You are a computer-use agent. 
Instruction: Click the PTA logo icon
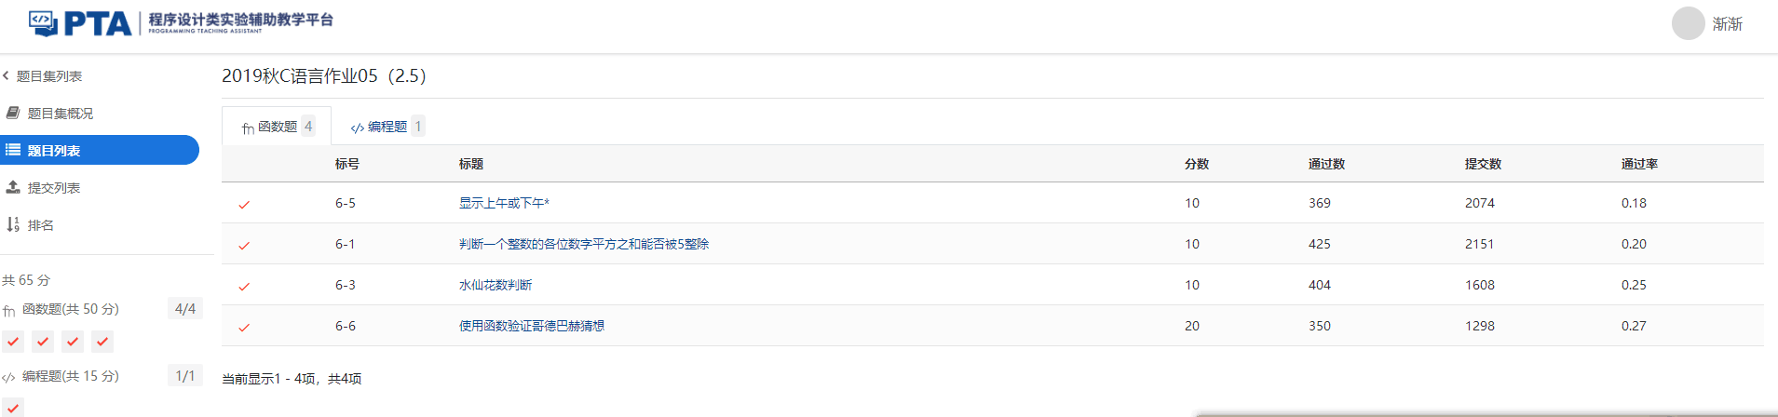point(43,23)
